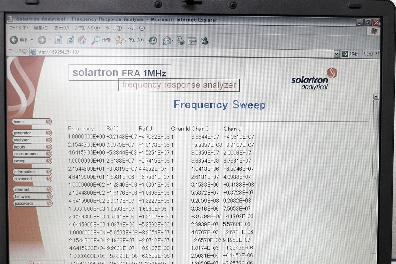The width and height of the screenshot is (396, 264).
Task: Open the advanced sidebar page
Action: point(32,179)
